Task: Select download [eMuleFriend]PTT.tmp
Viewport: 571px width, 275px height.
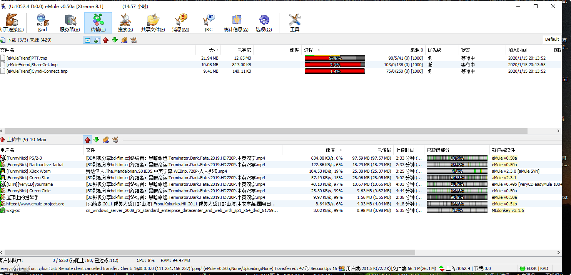Action: tap(27, 58)
